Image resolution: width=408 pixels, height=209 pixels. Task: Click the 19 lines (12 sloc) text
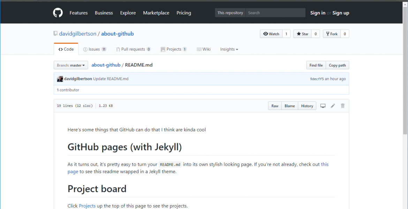(x=75, y=106)
